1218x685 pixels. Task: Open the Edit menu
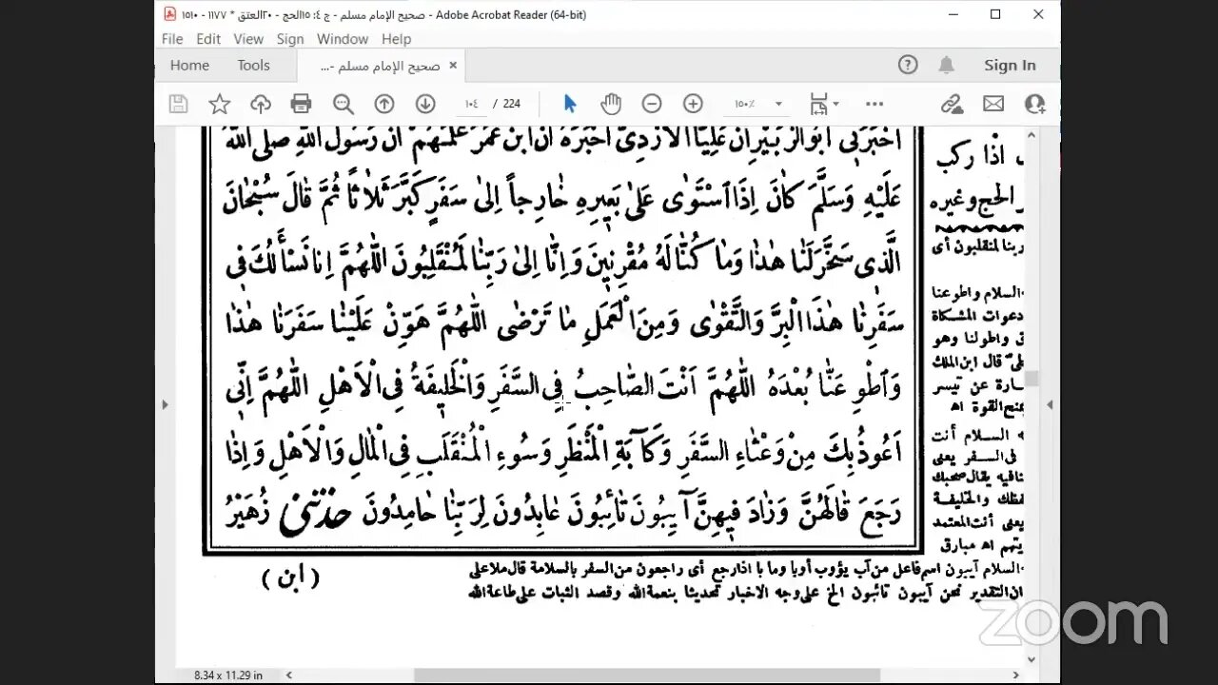point(208,39)
